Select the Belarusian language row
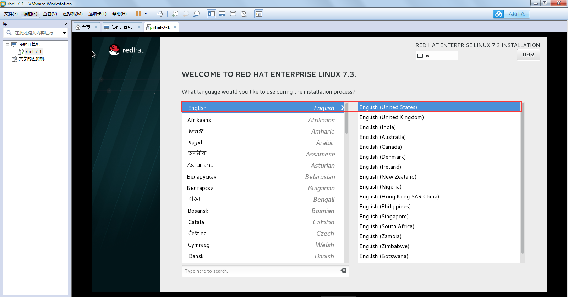568x297 pixels. click(263, 177)
